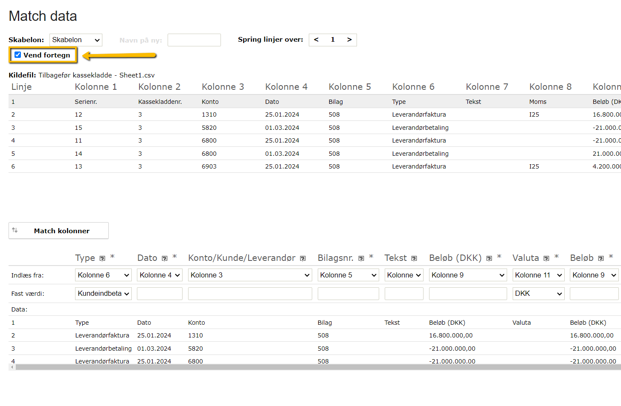Decrease skipped lines with the < arrow

[316, 40]
